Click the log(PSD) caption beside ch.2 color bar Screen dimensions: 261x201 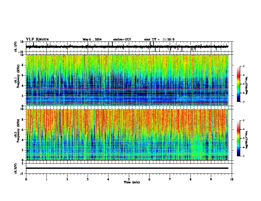(x=247, y=140)
